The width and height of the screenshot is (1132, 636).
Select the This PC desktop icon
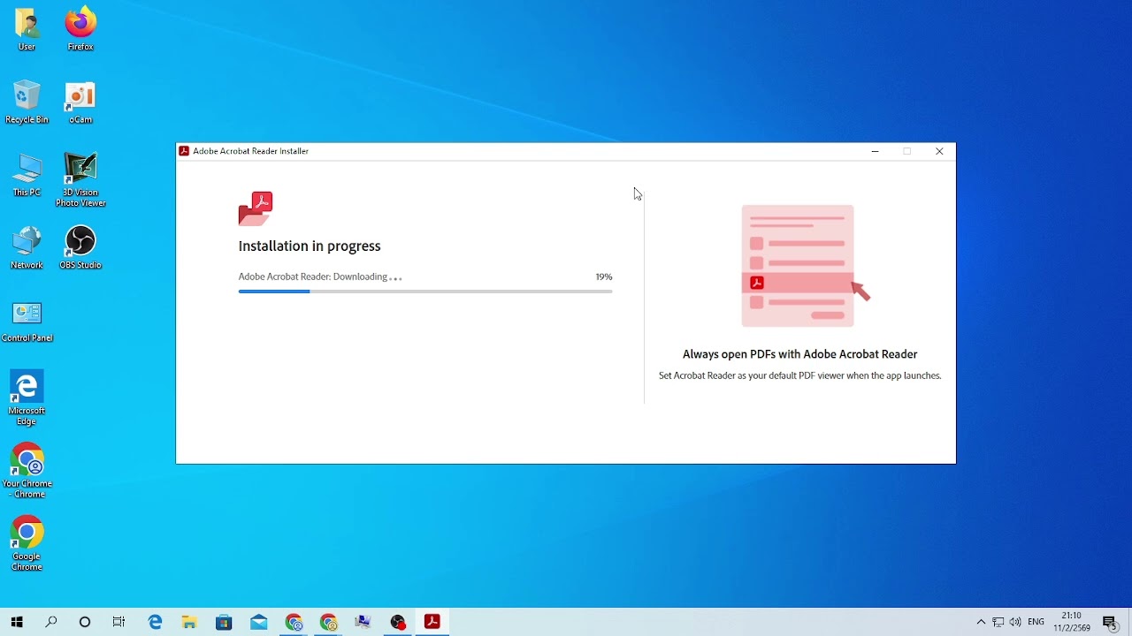(27, 174)
